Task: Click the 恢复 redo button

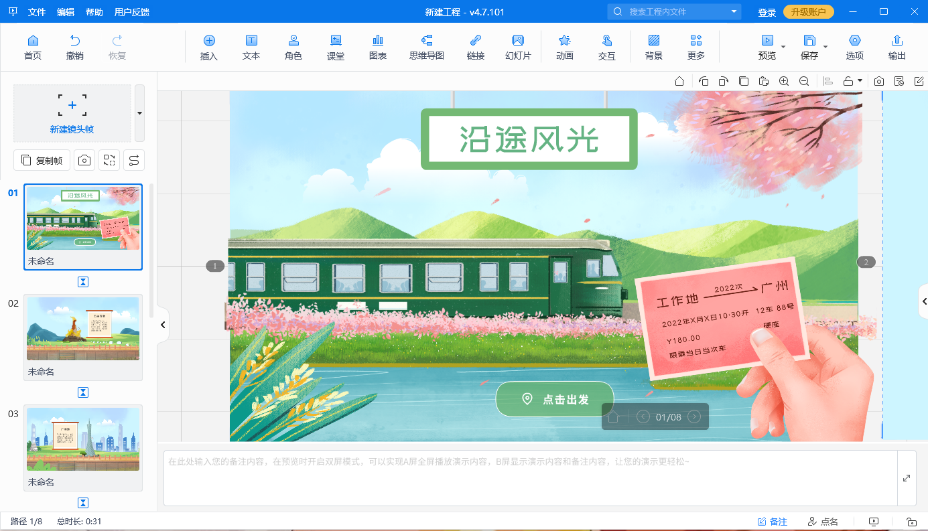Action: [x=117, y=48]
